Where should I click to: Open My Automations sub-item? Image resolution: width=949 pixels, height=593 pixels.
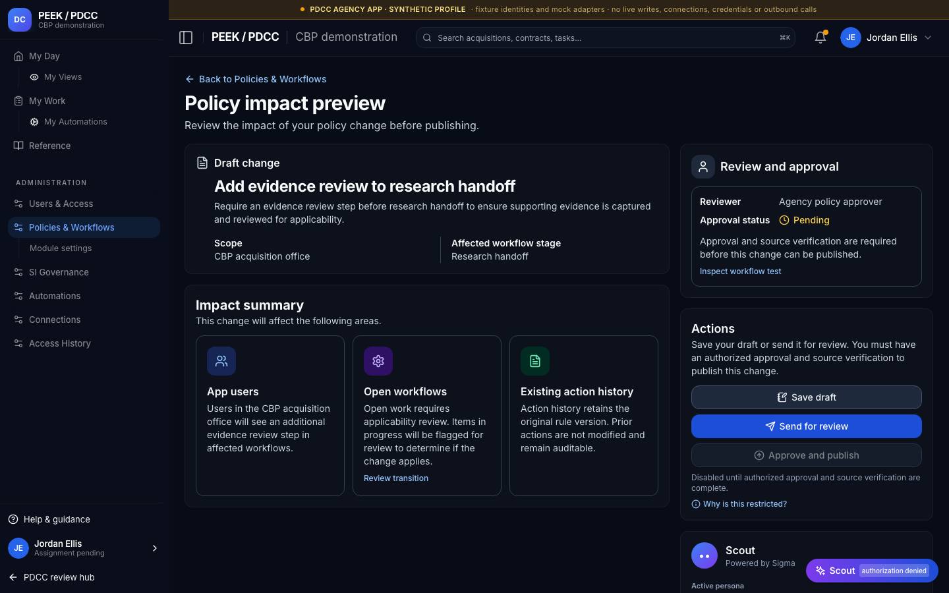click(x=92, y=122)
